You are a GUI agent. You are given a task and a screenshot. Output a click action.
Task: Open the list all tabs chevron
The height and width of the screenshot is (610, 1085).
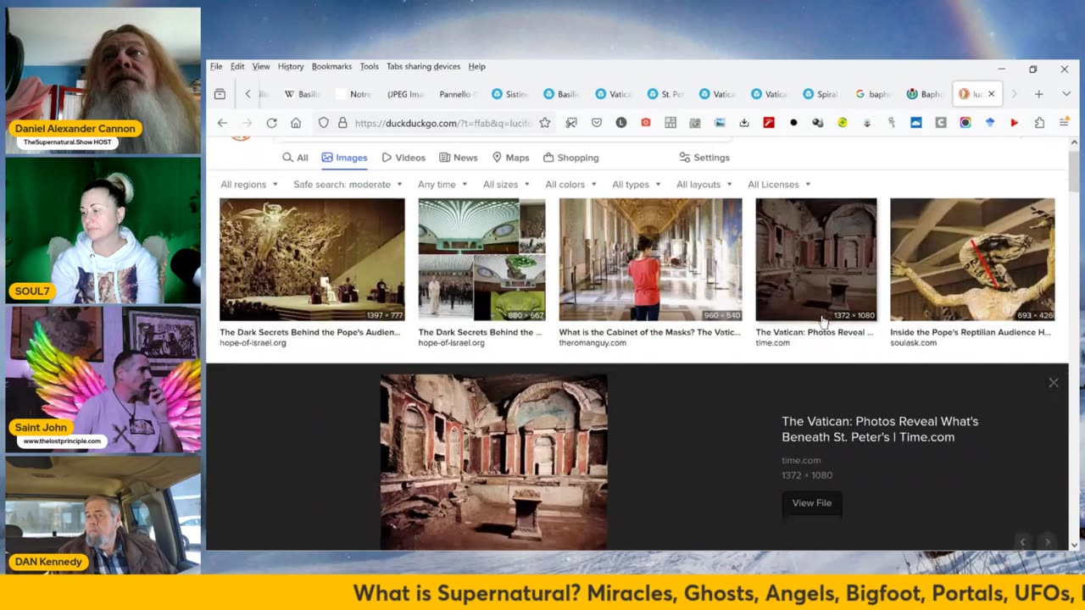tap(1066, 94)
